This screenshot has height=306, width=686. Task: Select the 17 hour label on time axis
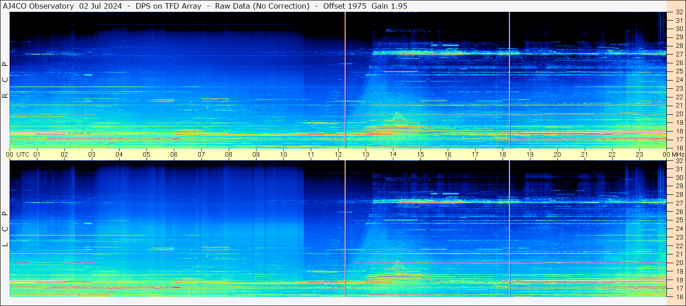tap(475, 155)
